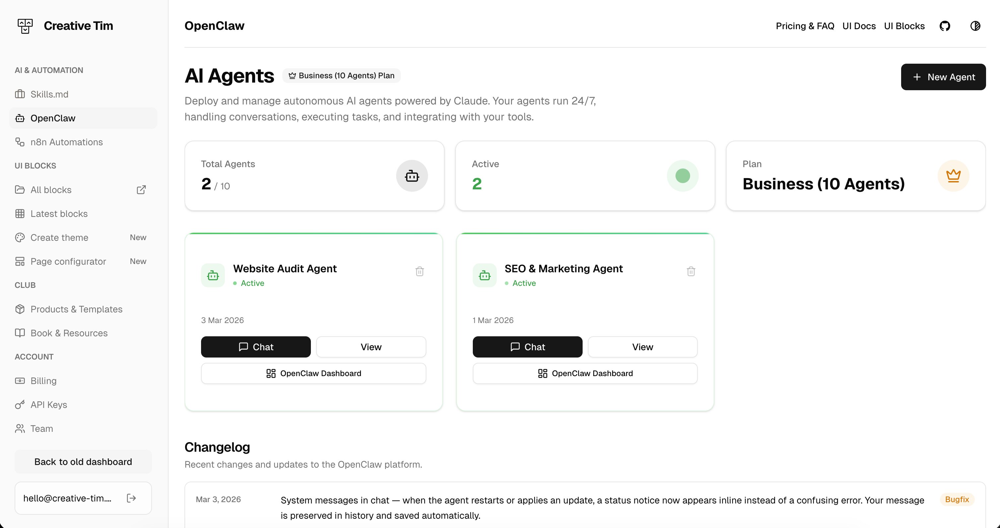Screen dimensions: 1000x528
Task: Click the Page configurator layout icon
Action: coord(20,261)
